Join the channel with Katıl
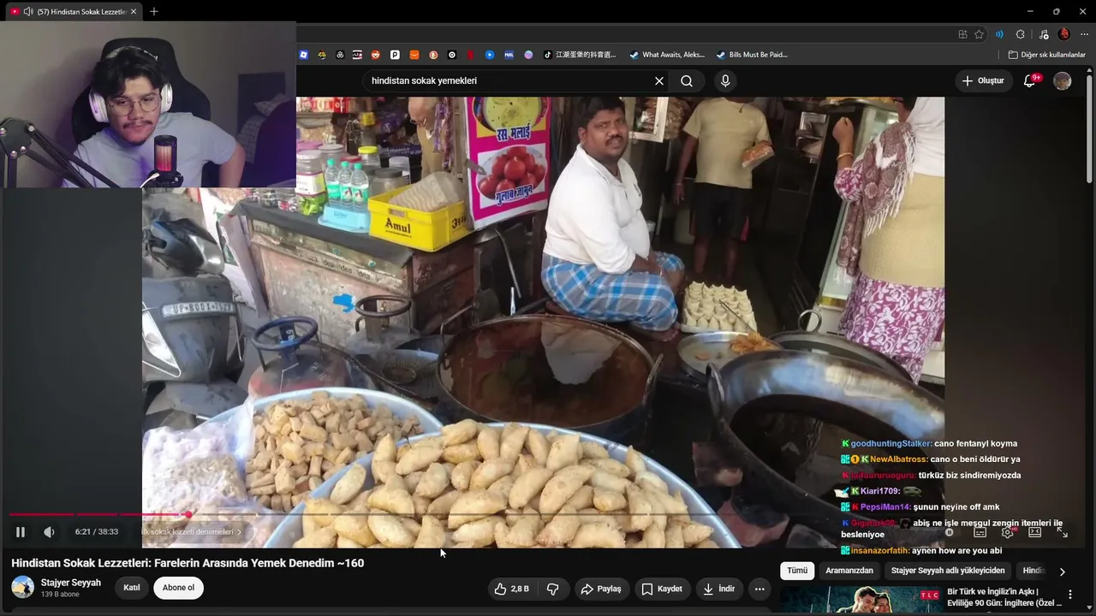The image size is (1096, 616). point(132,588)
